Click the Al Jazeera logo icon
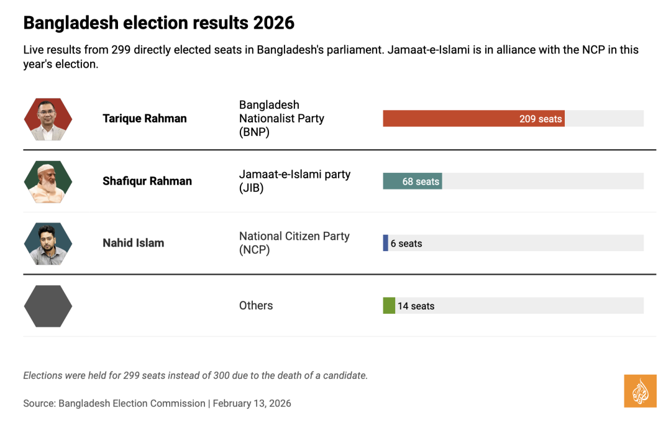 (x=640, y=391)
